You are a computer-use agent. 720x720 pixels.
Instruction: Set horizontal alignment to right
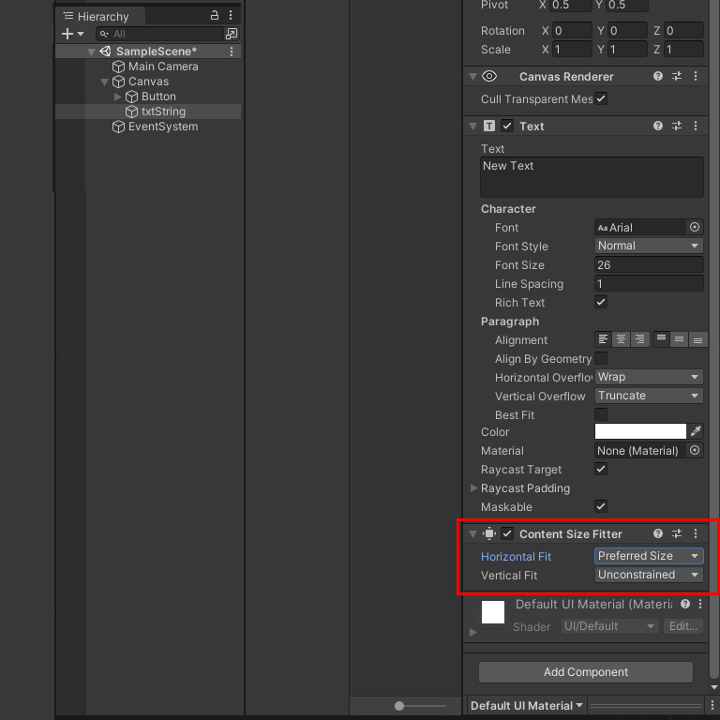[640, 339]
